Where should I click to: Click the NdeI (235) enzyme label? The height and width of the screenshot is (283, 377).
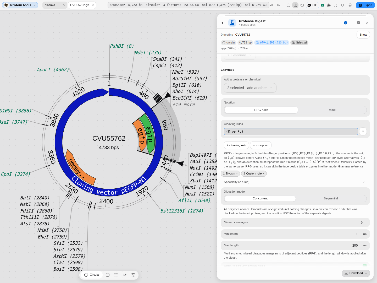coord(148,53)
